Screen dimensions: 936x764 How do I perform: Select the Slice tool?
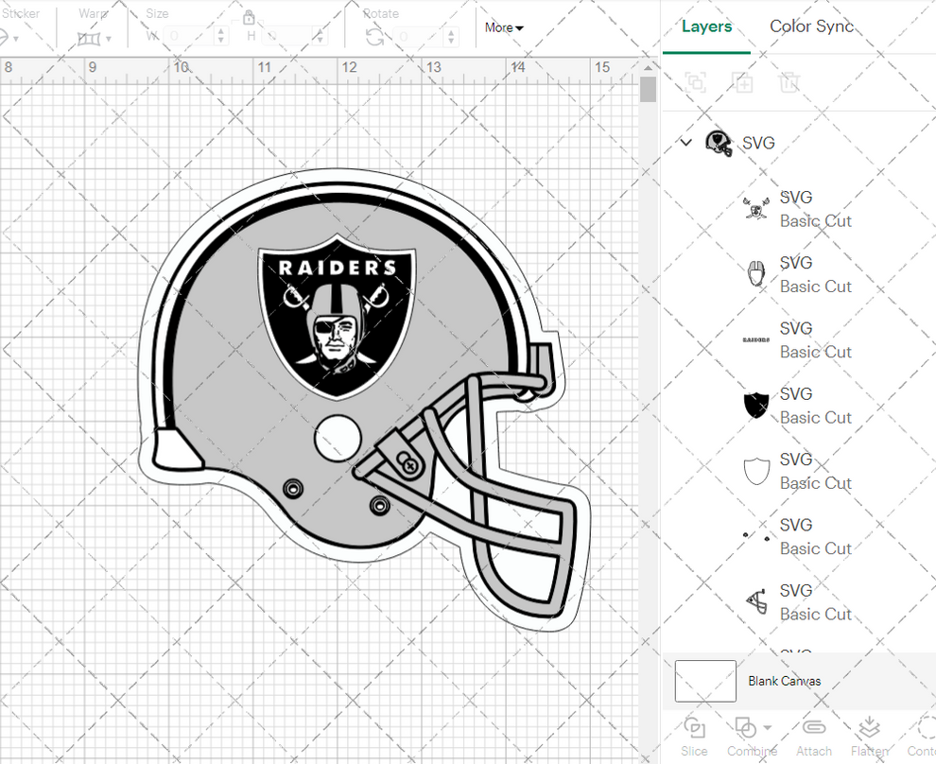point(694,728)
